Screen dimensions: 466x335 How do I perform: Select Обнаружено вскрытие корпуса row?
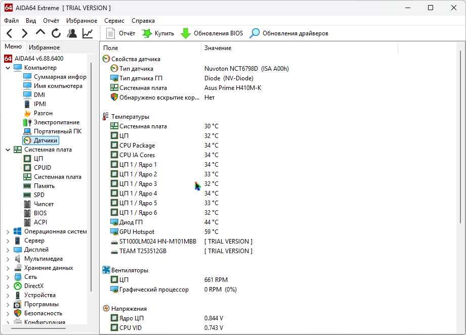162,98
